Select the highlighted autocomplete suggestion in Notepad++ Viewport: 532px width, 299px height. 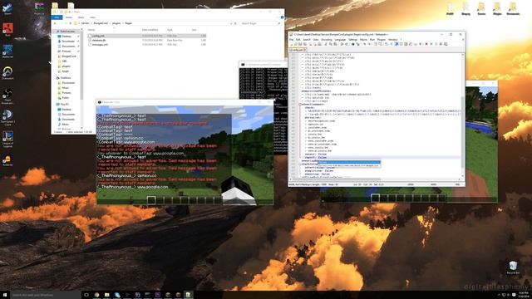(349, 163)
